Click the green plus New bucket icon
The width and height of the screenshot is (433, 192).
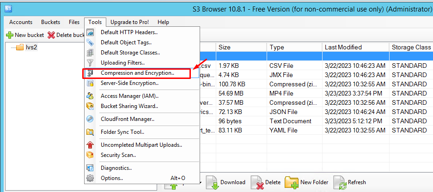10,35
